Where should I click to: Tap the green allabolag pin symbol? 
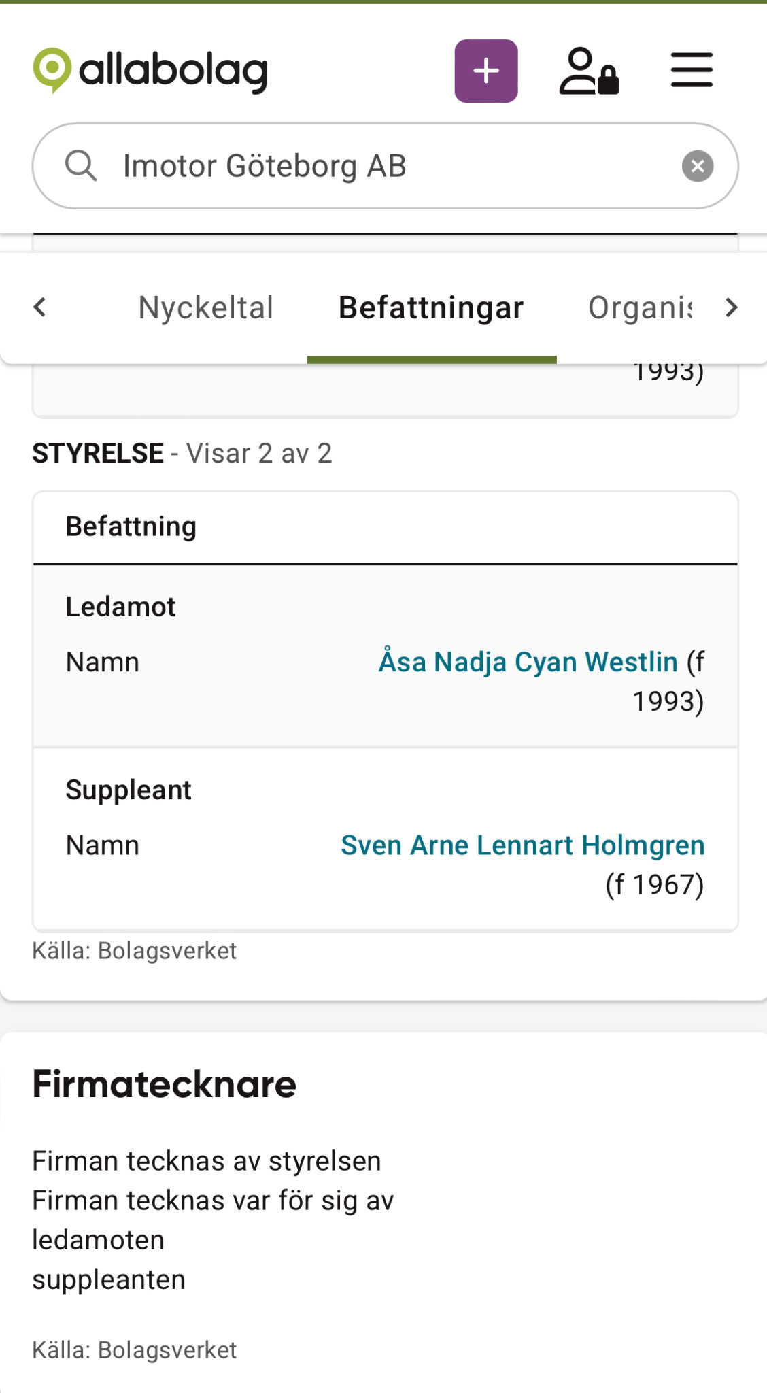[x=52, y=71]
